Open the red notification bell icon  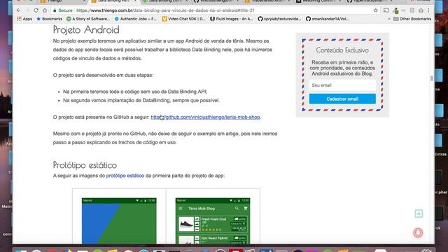coord(418,233)
